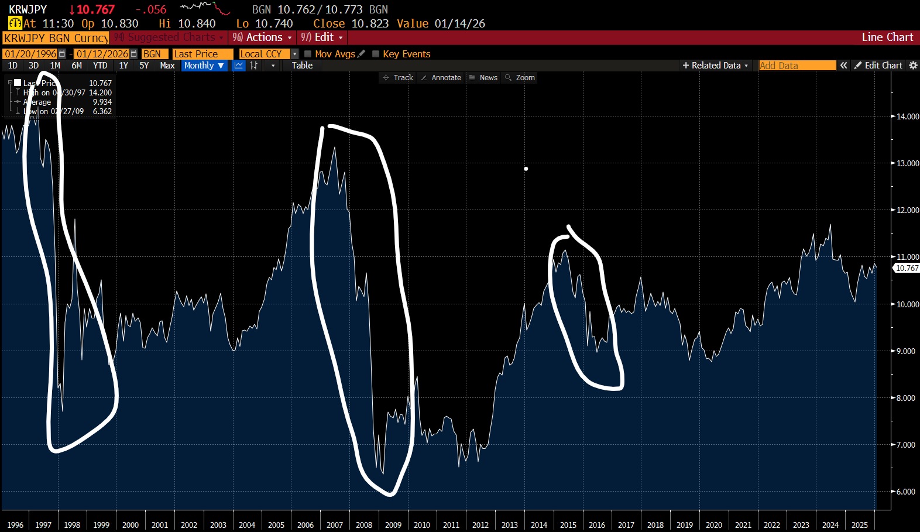920x532 pixels.
Task: Click the KRWJPY ticker label at top
Action: pyautogui.click(x=28, y=9)
